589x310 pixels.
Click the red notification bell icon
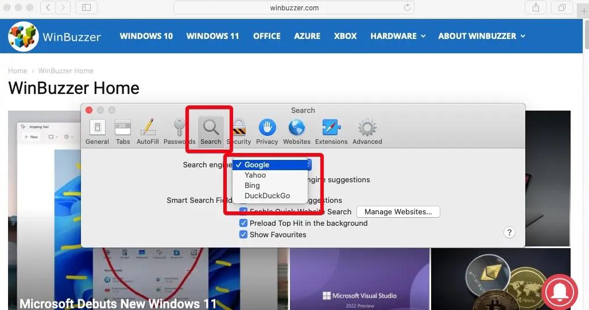(x=560, y=293)
